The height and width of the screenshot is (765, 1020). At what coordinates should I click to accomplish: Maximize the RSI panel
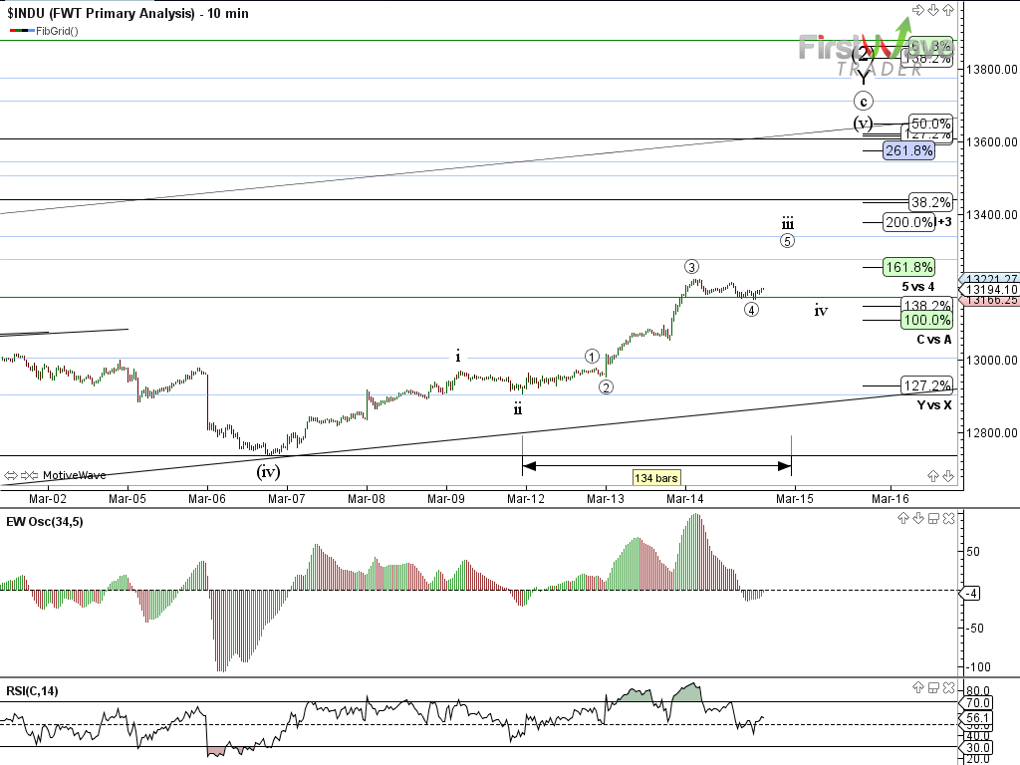[932, 688]
